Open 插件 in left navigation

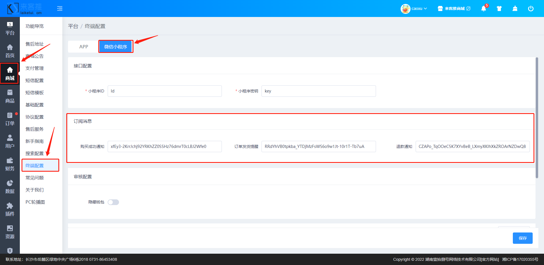(x=10, y=209)
